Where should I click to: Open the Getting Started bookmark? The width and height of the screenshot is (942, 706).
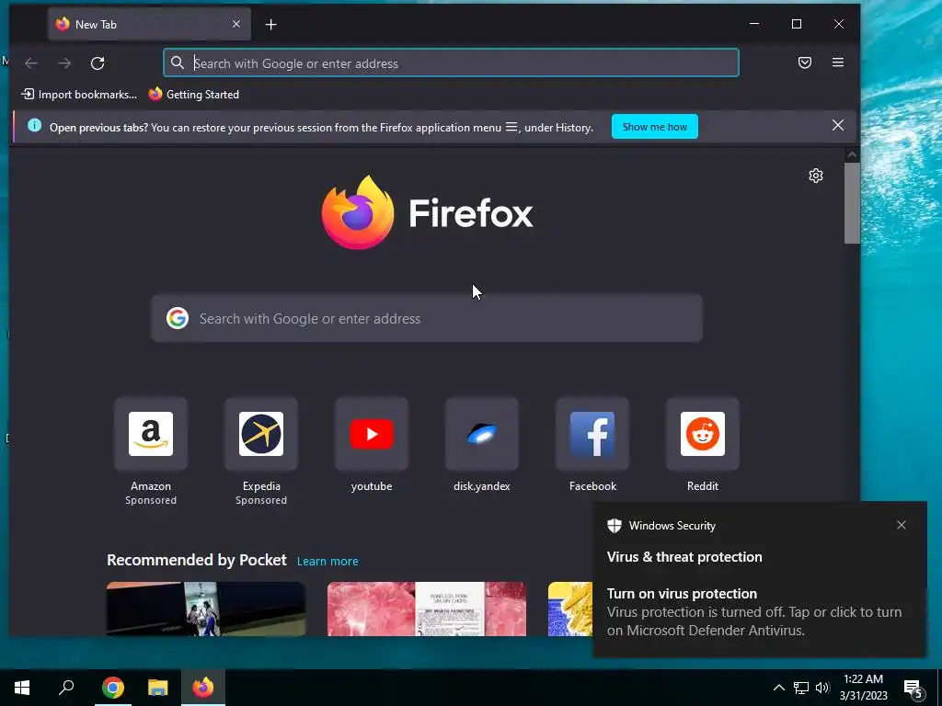194,95
